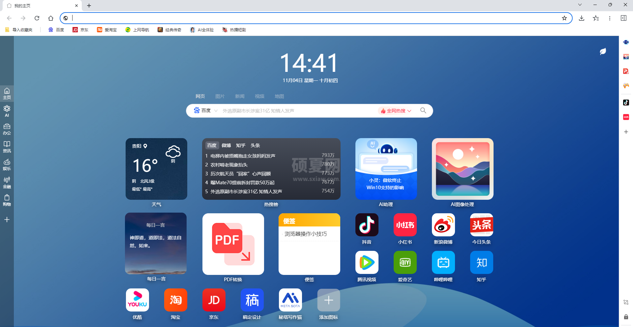The width and height of the screenshot is (633, 327).
Task: Open the 热播短剧 bookmark
Action: [234, 30]
